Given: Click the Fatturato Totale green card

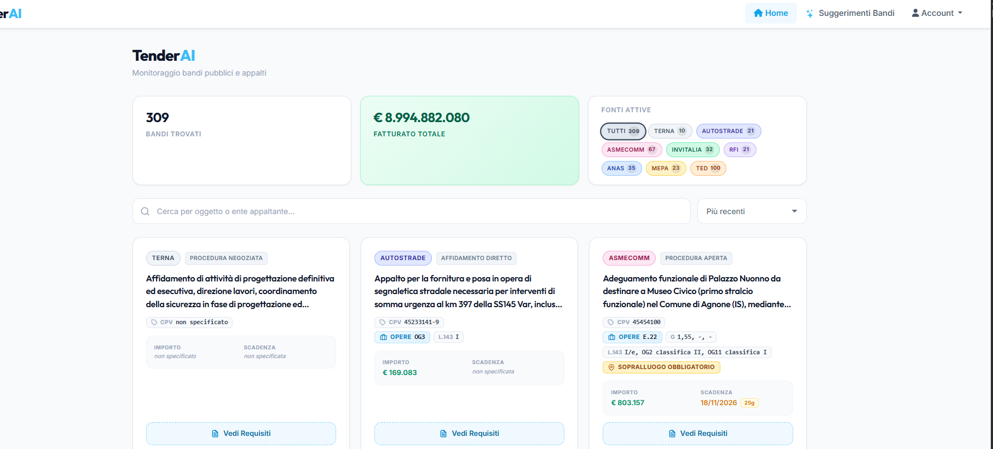Looking at the screenshot, I should click(470, 141).
